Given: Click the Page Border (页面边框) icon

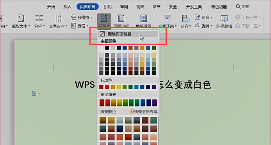Looking at the screenshot, I should (121, 18).
